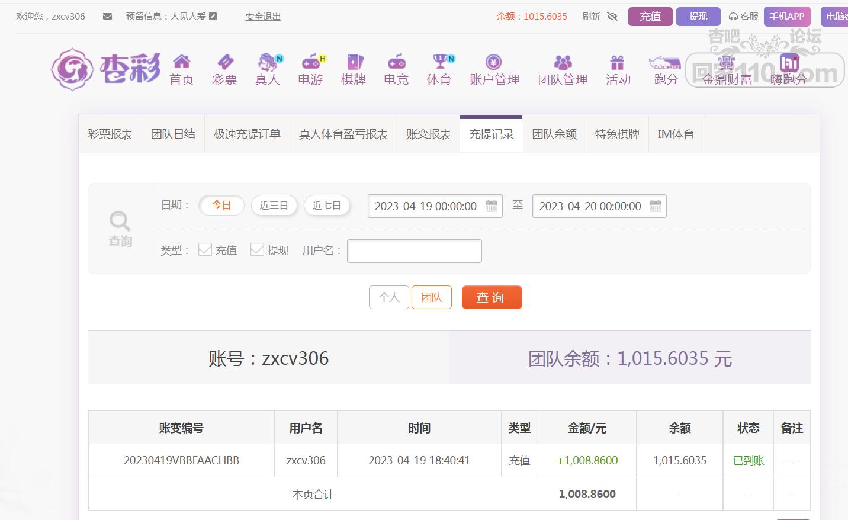
Task: Open 账户管理 account management icon
Action: click(x=494, y=62)
